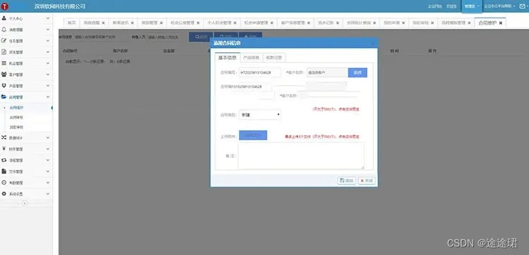
Task: Click the box icon for 产品管理
Action: pyautogui.click(x=4, y=86)
